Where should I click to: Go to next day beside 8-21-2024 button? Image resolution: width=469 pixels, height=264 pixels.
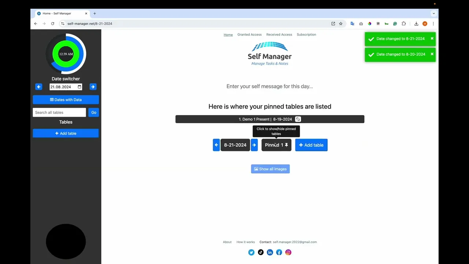pos(254,145)
